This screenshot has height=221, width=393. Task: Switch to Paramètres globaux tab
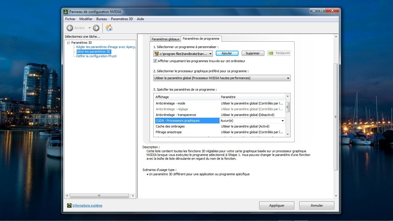[165, 39]
